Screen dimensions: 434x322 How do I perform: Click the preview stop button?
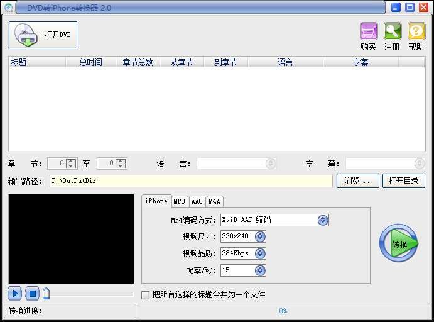(x=32, y=293)
